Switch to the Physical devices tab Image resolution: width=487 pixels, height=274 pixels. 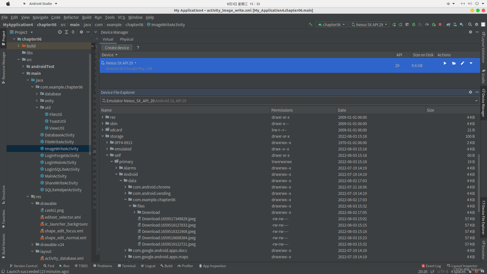(126, 39)
